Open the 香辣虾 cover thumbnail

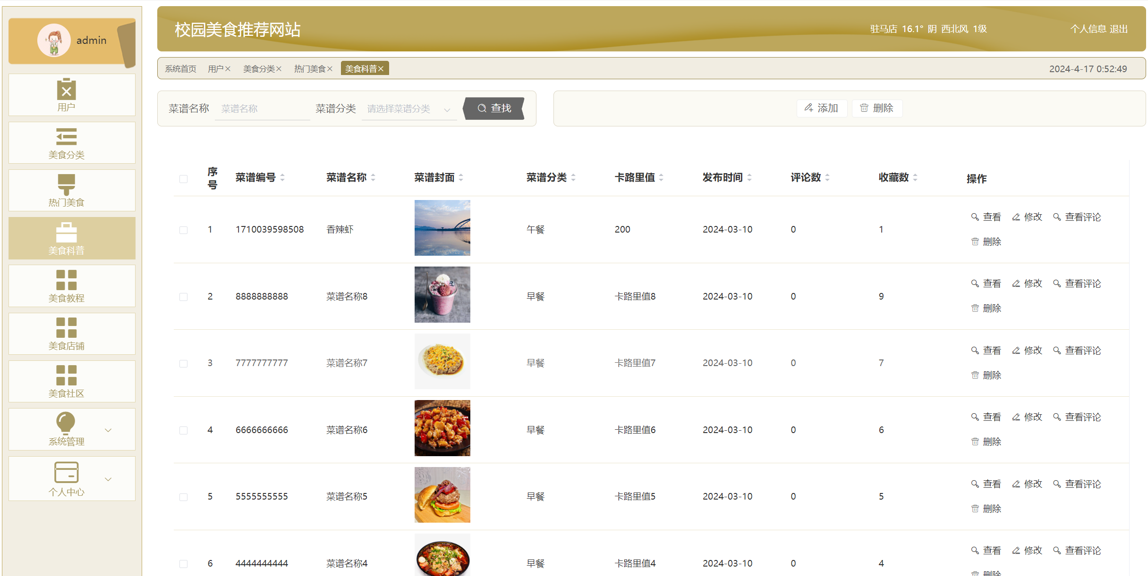tap(442, 228)
